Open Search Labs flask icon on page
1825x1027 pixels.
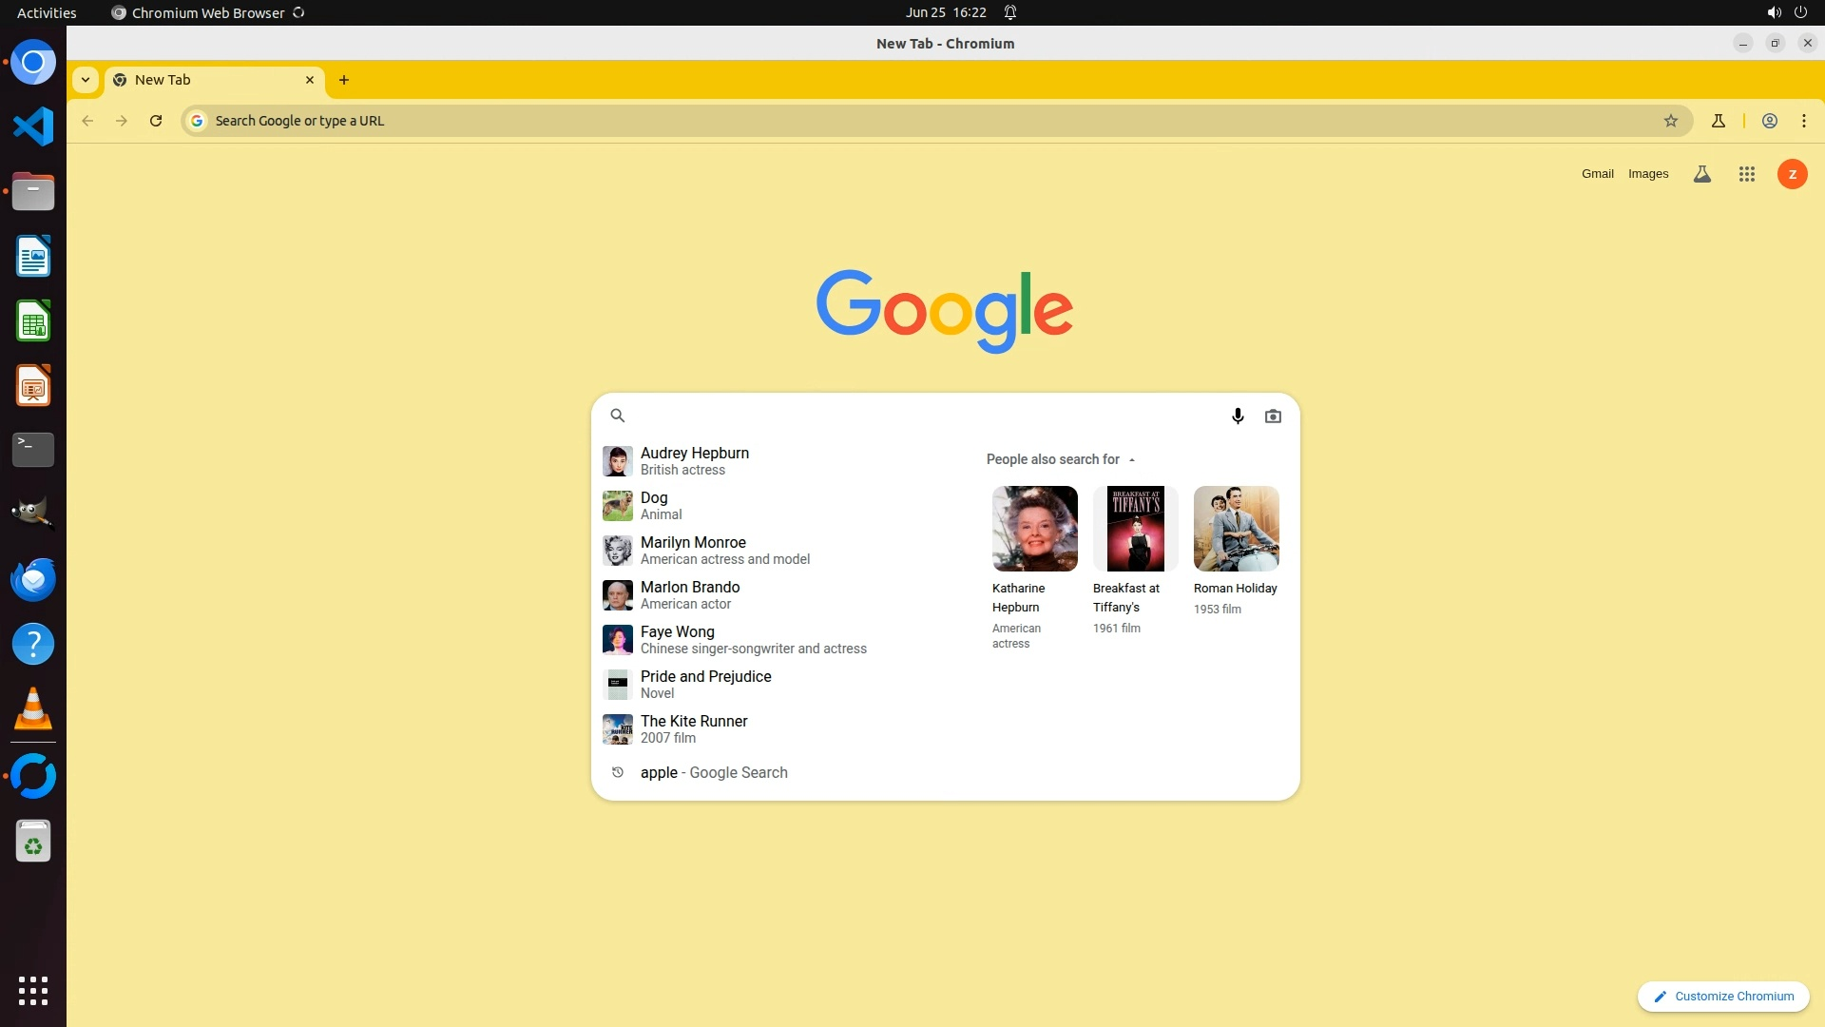1702,174
